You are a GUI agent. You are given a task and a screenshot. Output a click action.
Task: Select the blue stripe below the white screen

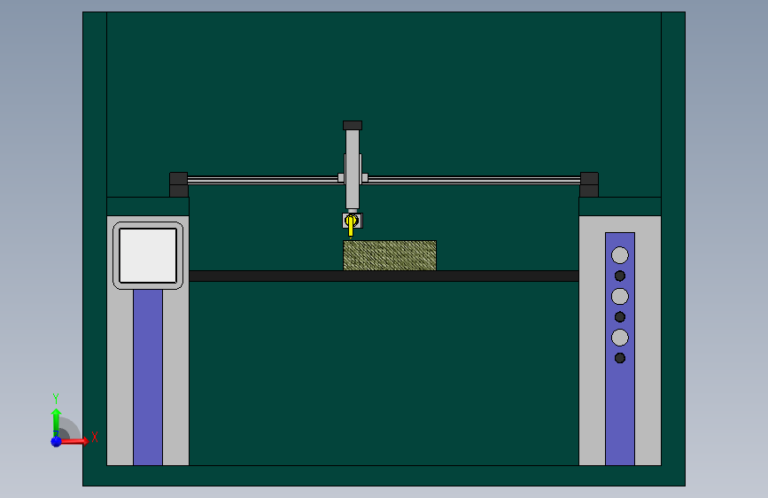(148, 377)
